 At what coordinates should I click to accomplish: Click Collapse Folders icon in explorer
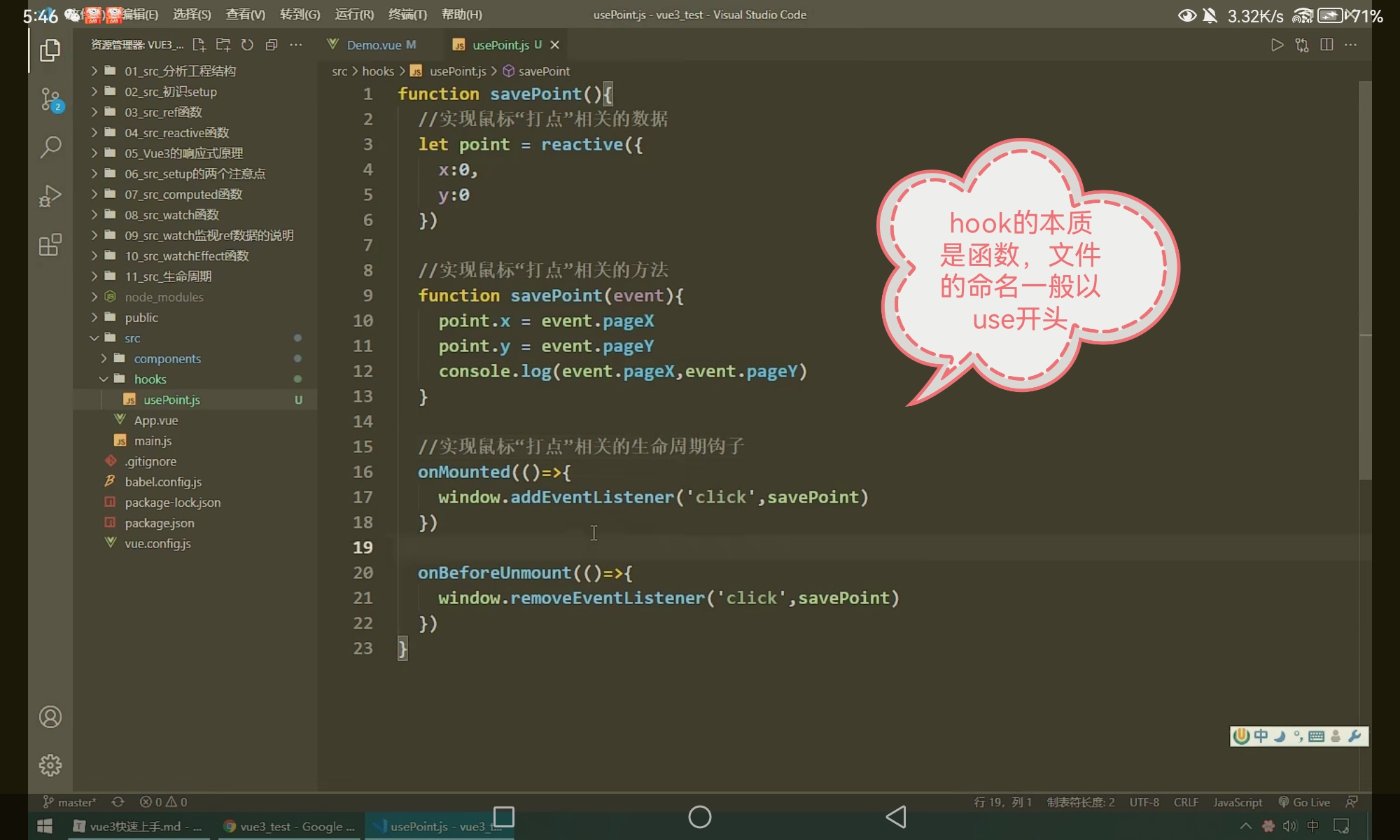[x=272, y=45]
